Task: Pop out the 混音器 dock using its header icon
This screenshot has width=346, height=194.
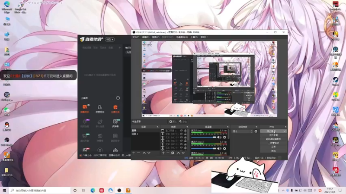Action: click(228, 127)
